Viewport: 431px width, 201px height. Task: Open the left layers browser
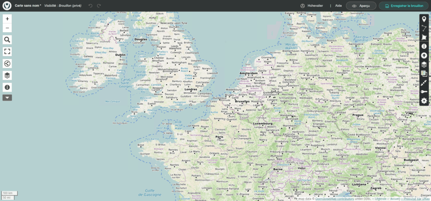click(7, 76)
